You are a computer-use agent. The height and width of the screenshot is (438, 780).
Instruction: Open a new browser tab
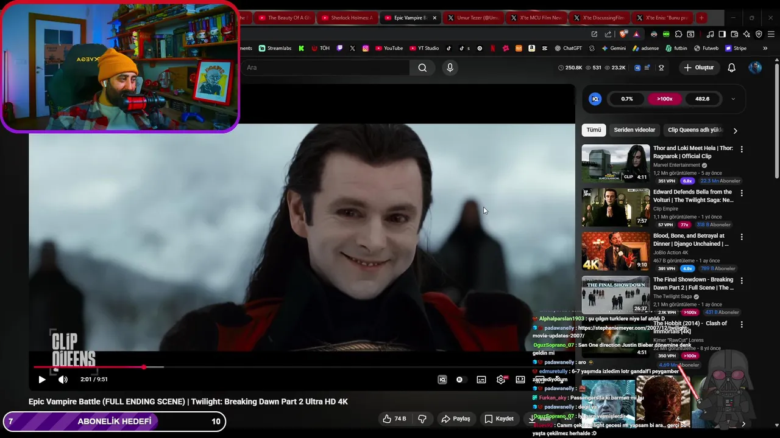point(701,18)
